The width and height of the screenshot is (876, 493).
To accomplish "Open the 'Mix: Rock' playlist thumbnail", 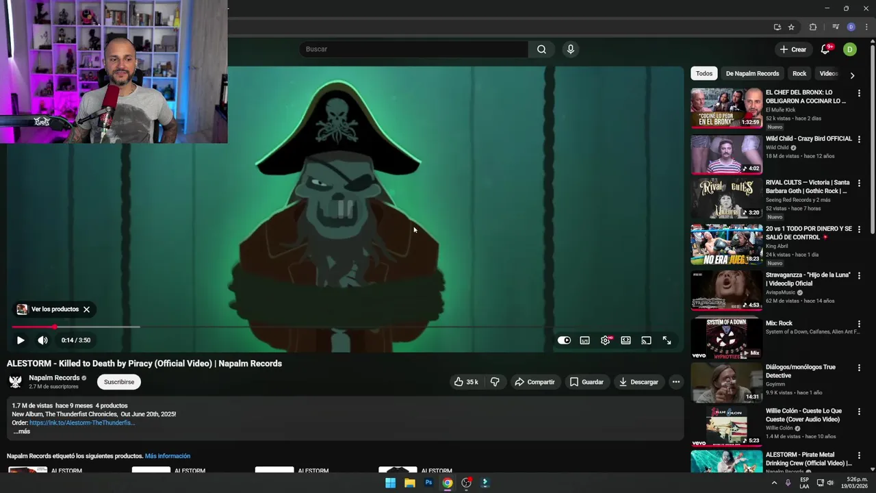I will (x=726, y=338).
